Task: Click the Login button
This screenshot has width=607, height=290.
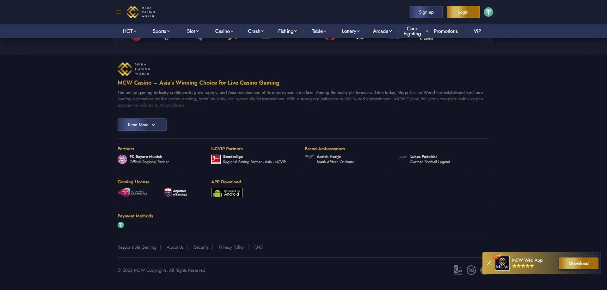Action: [463, 12]
